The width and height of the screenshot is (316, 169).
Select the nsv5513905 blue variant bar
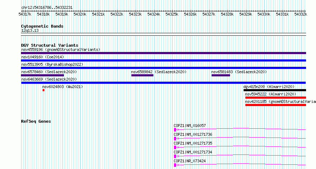tap(163, 68)
